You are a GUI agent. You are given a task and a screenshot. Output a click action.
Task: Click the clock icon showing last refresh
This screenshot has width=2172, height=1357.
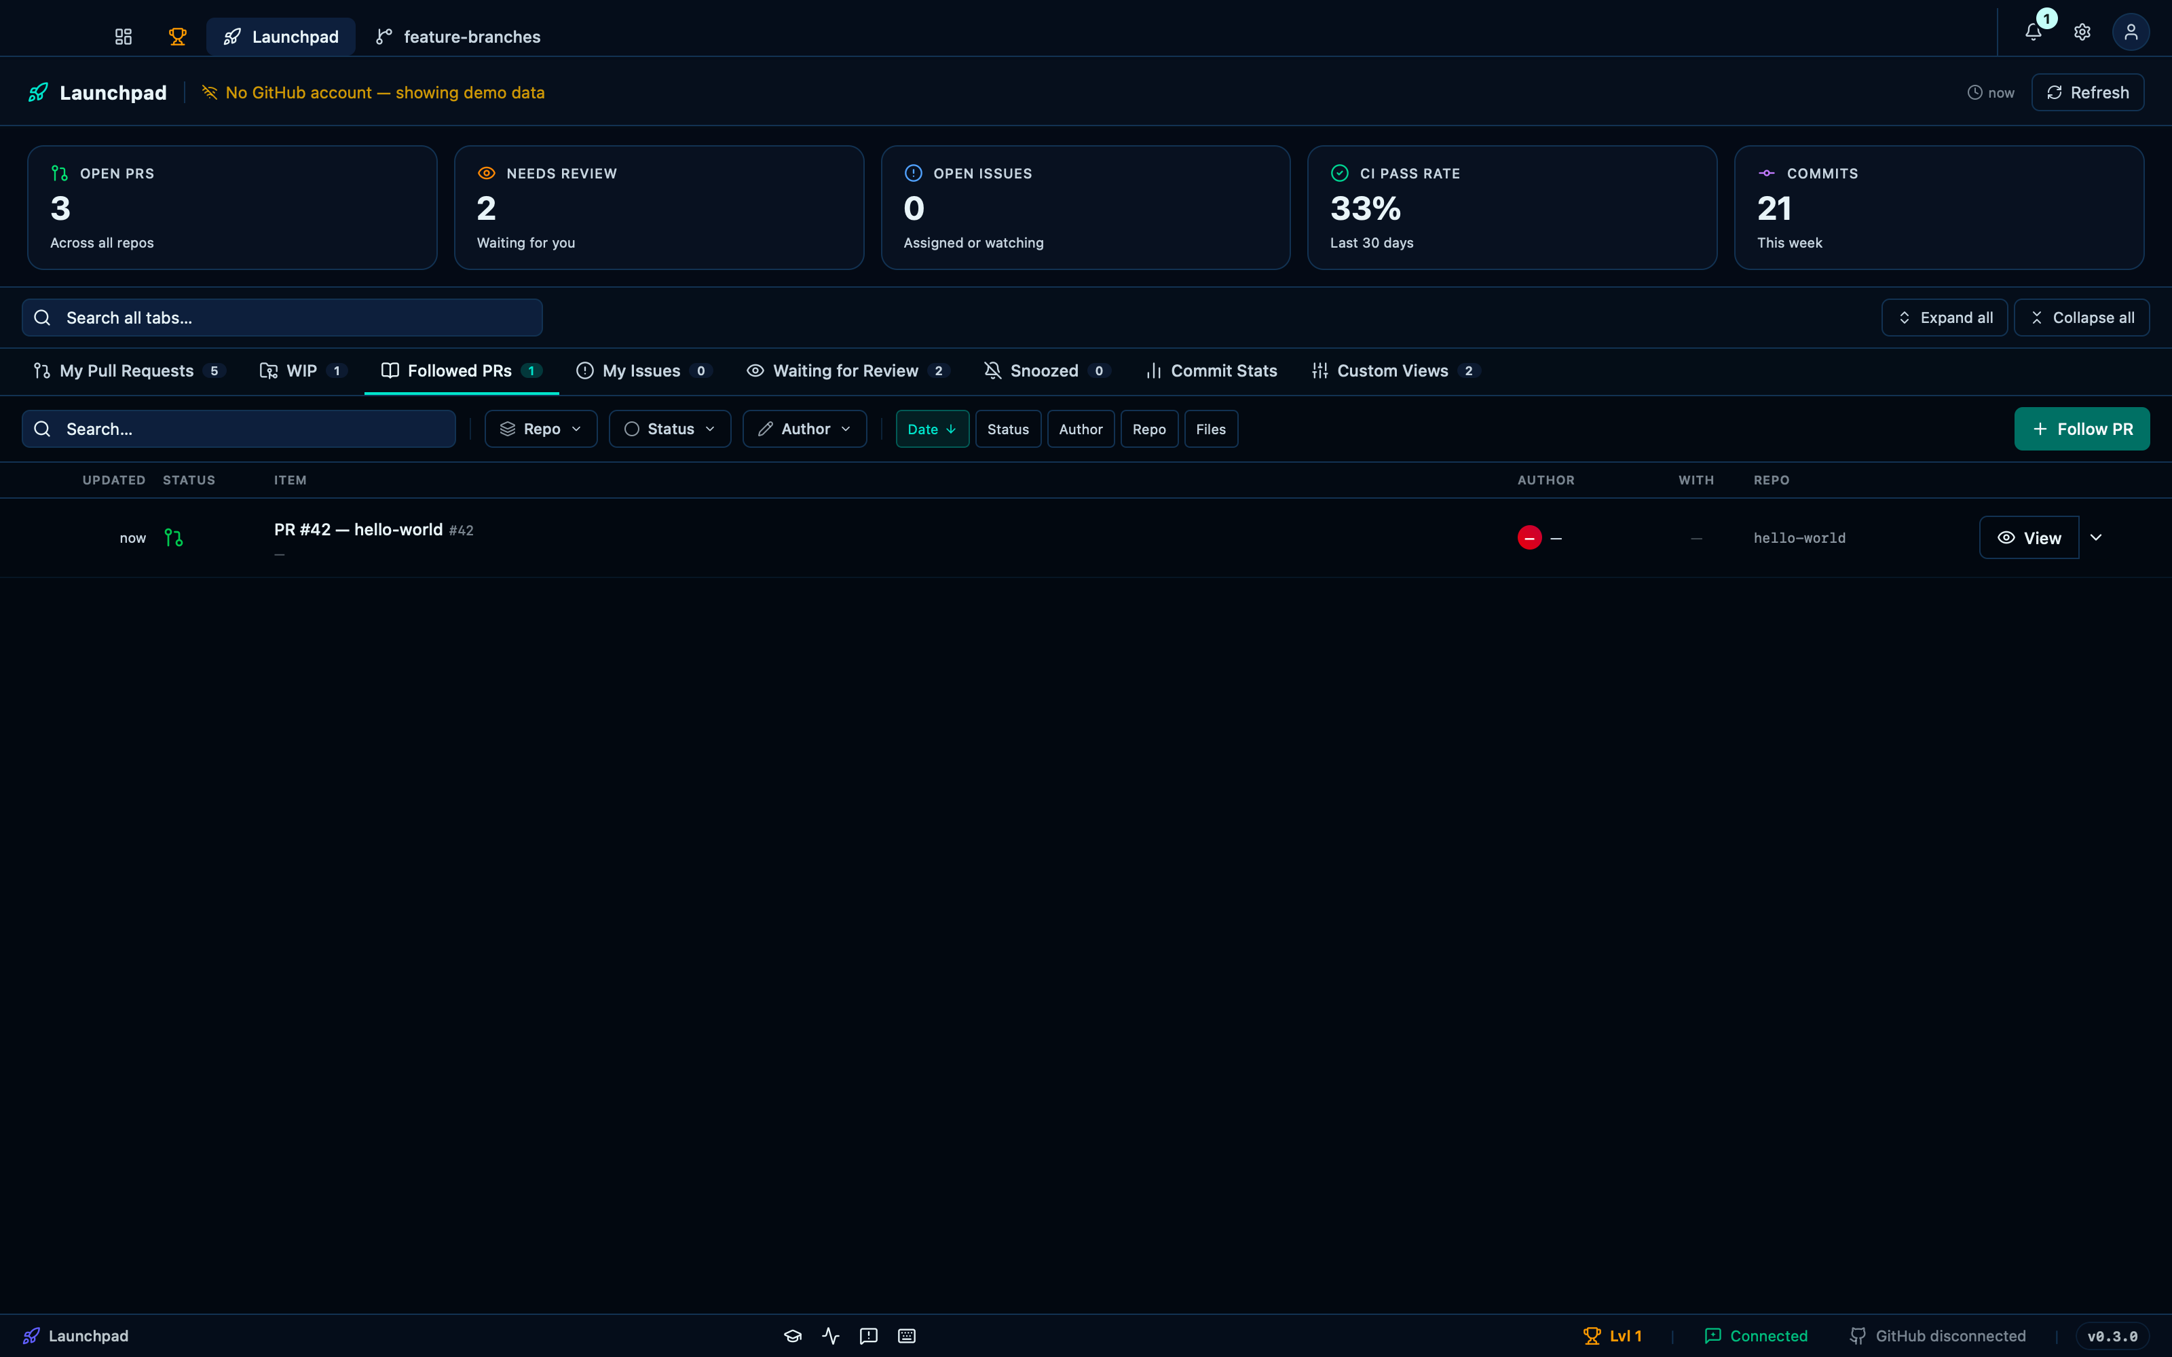[x=1974, y=92]
